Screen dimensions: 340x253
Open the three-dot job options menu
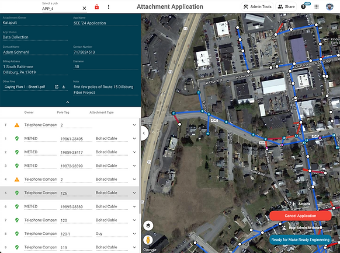click(109, 7)
